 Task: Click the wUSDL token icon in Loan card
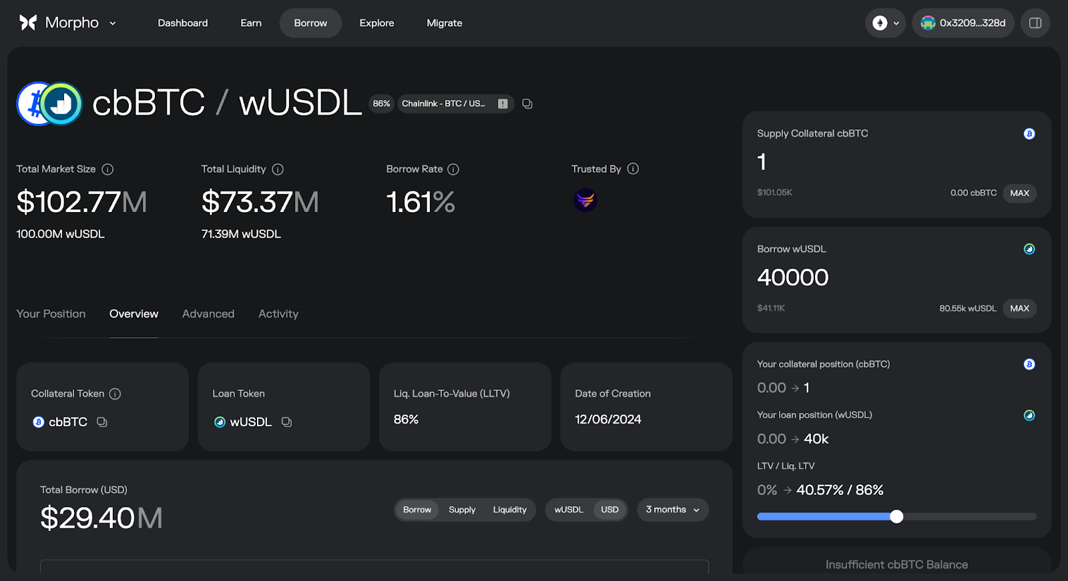tap(220, 422)
